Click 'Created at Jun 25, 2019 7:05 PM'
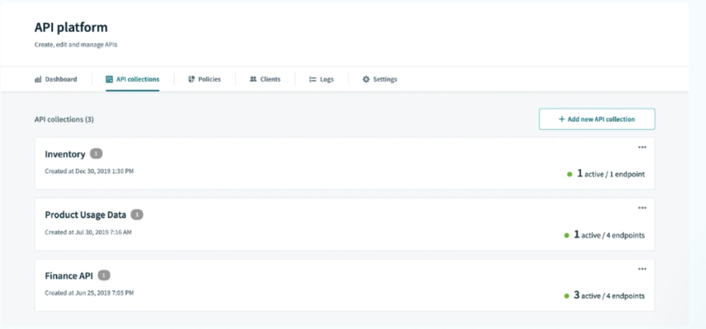The width and height of the screenshot is (706, 329). [x=89, y=293]
